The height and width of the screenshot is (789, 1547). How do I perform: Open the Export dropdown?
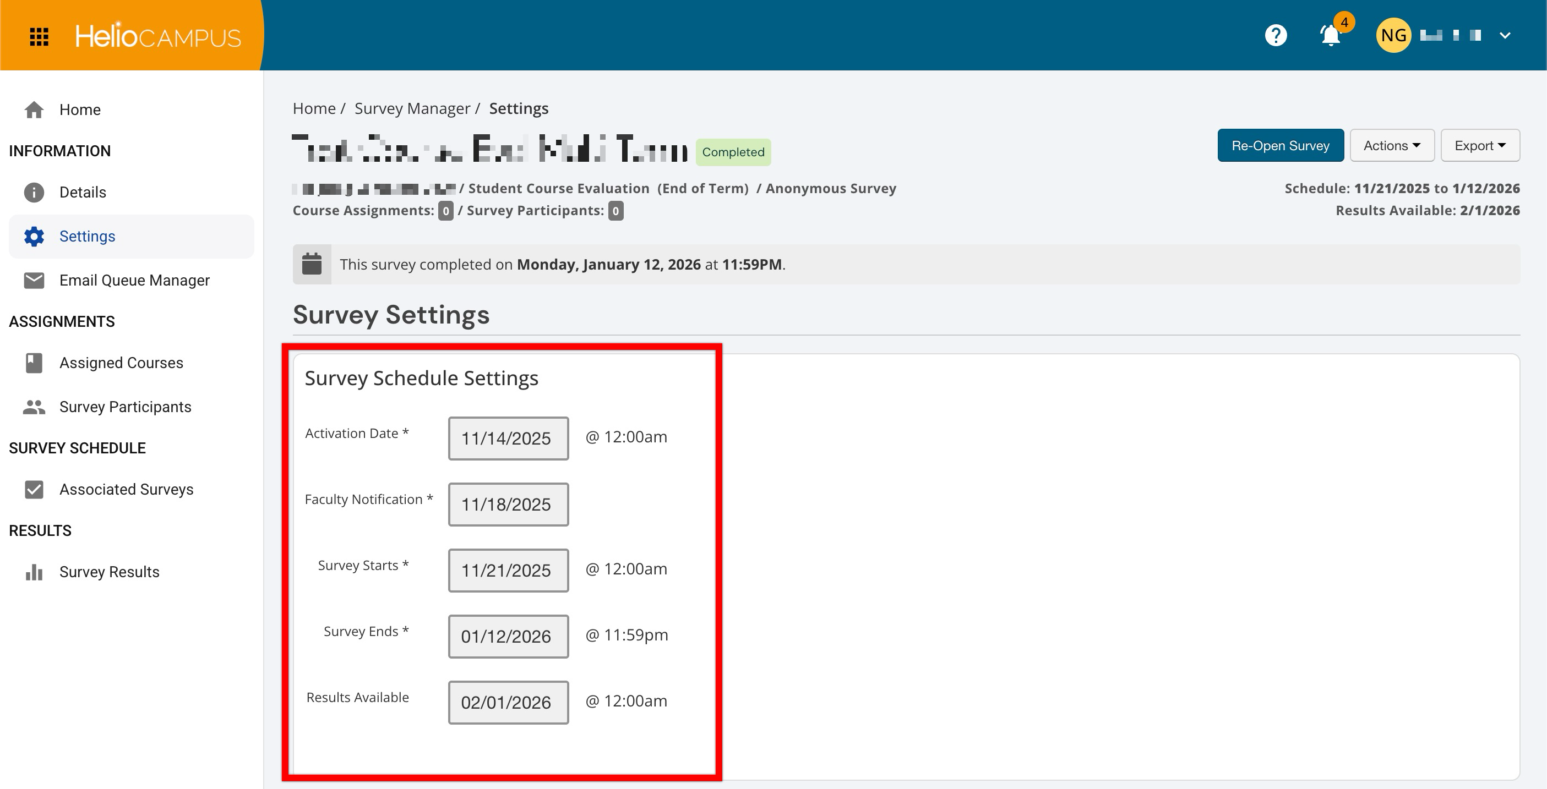1480,146
